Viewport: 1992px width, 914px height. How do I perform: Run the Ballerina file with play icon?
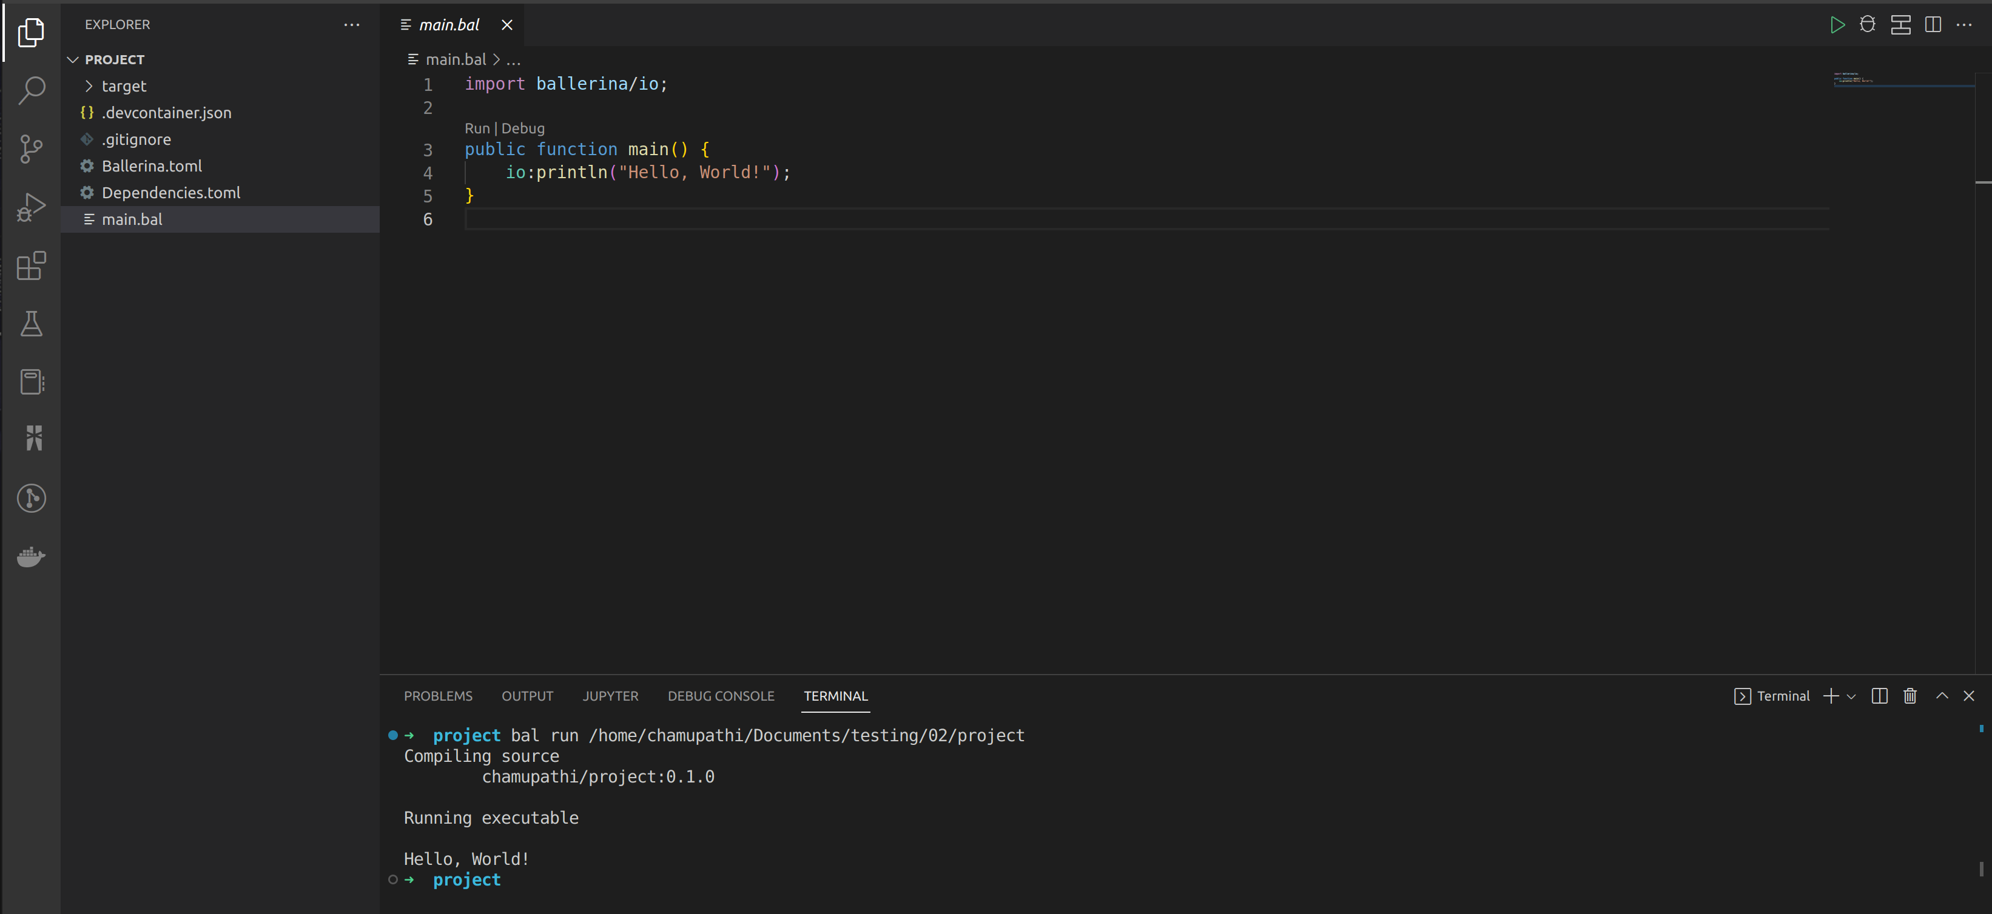(x=1837, y=25)
